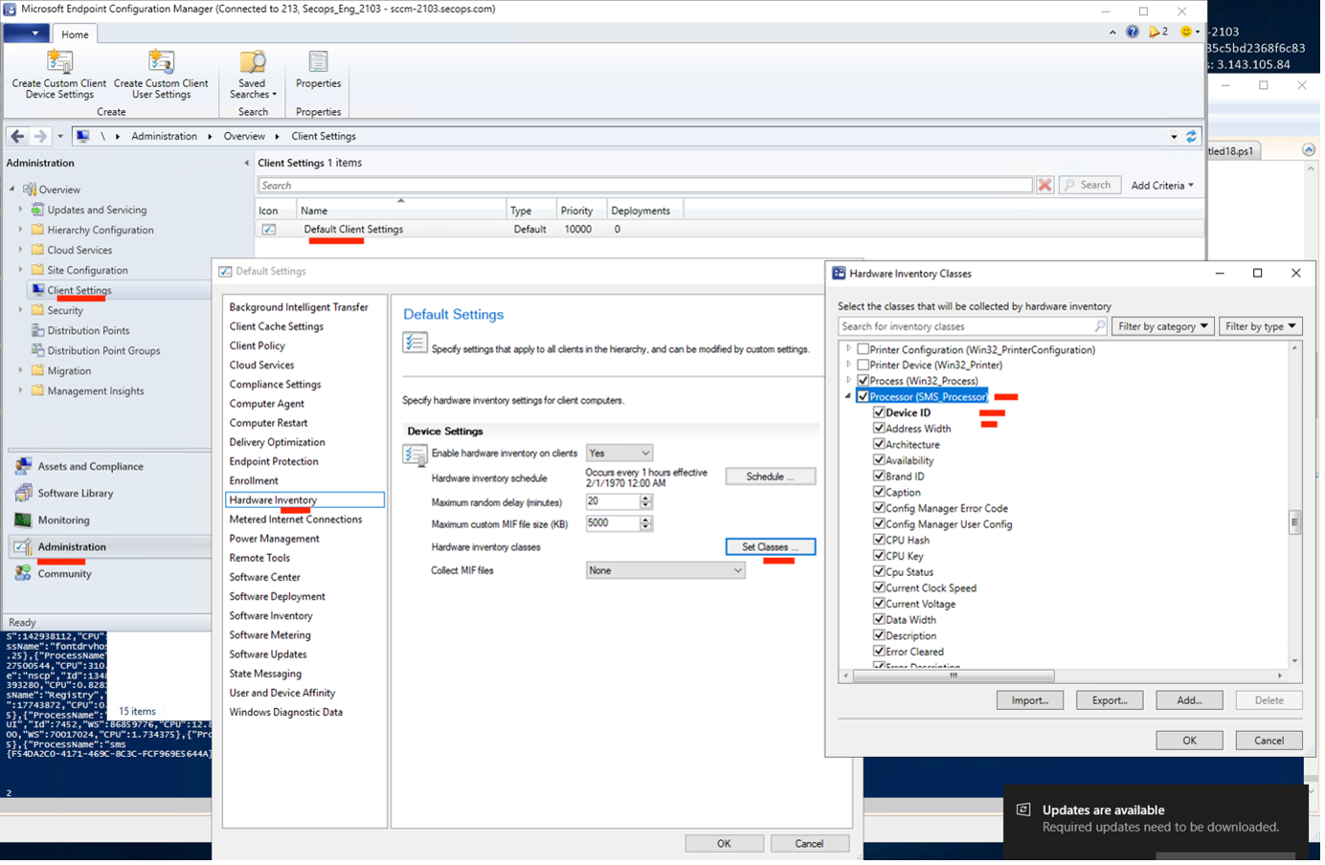Go back with the navigation arrow
This screenshot has height=865, width=1325.
(x=17, y=137)
